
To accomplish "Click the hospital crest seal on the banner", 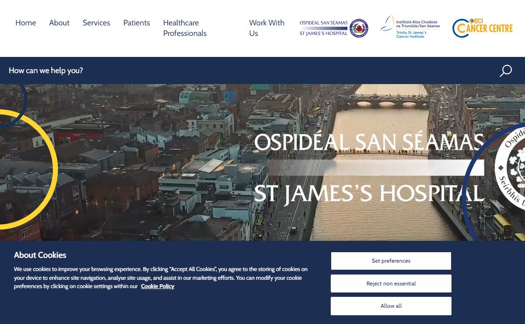I will click(510, 167).
